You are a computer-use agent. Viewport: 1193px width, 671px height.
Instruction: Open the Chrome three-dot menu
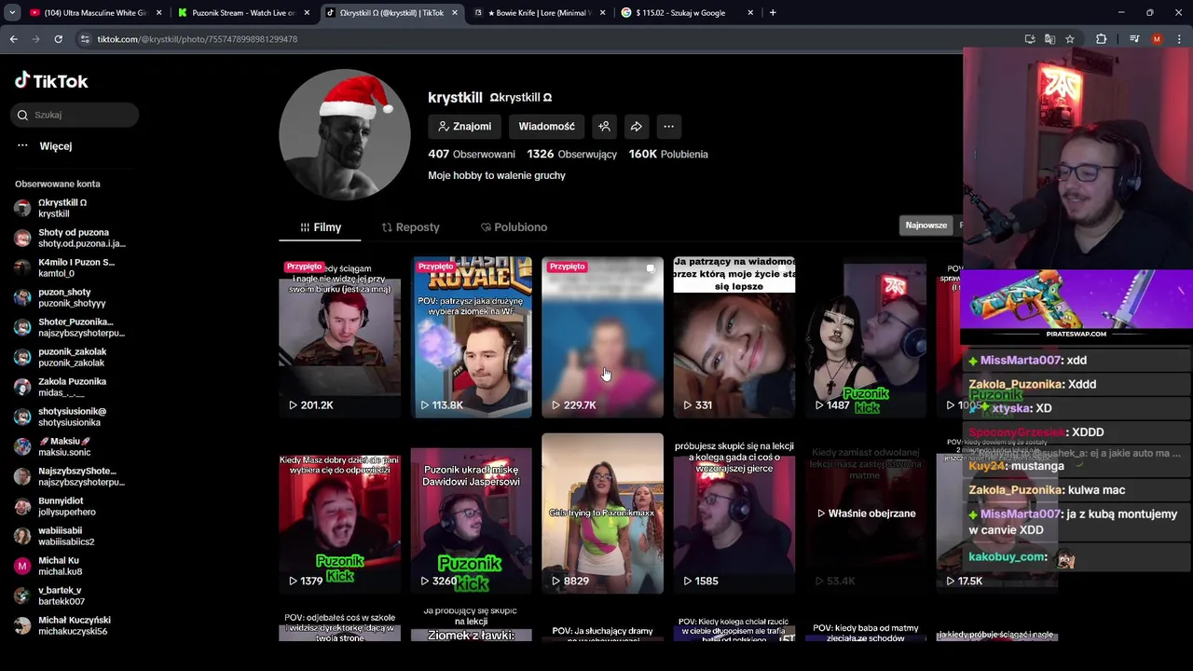click(x=1179, y=39)
